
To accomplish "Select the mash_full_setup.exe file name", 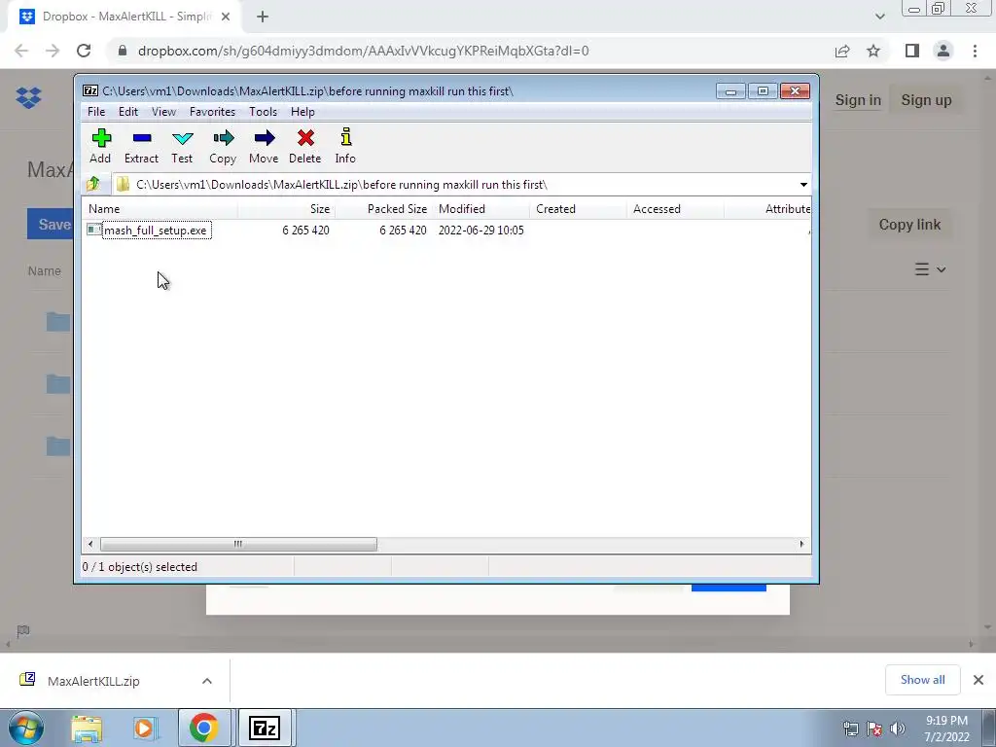I will pyautogui.click(x=156, y=231).
